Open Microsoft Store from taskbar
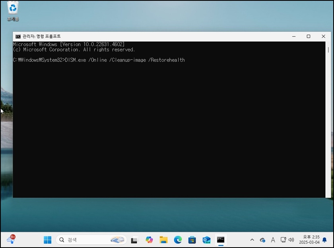Image resolution: width=334 pixels, height=248 pixels. (x=192, y=240)
